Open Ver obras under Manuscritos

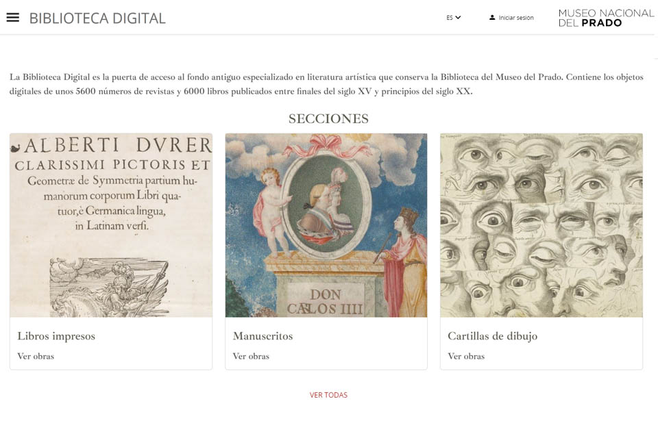point(251,356)
